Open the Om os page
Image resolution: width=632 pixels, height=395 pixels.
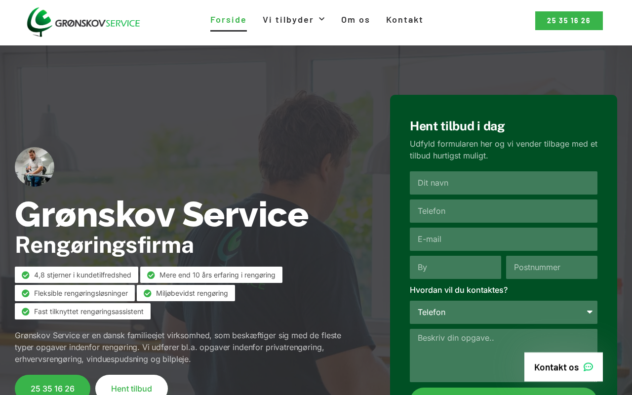355,20
